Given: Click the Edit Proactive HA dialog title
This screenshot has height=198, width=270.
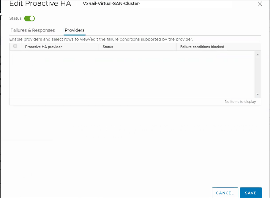Looking at the screenshot, I should point(40,4).
